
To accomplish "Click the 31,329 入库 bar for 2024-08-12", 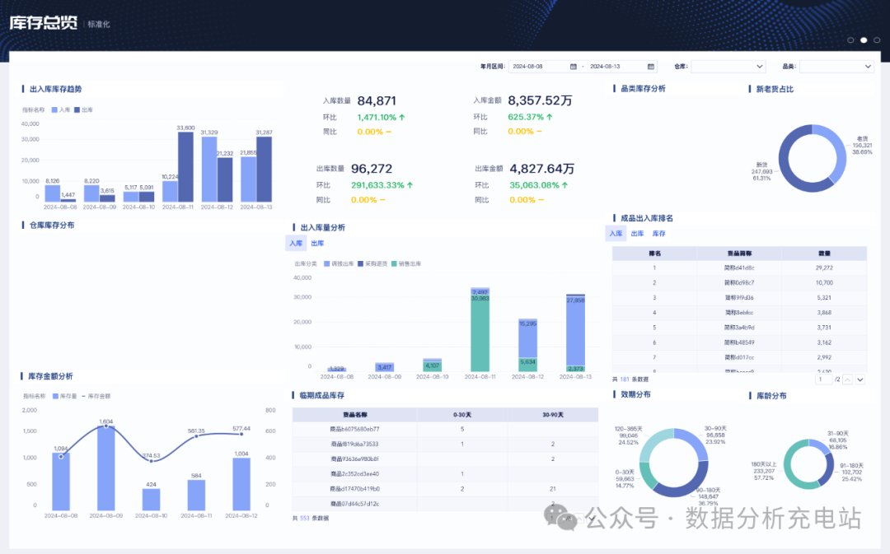I will [208, 170].
